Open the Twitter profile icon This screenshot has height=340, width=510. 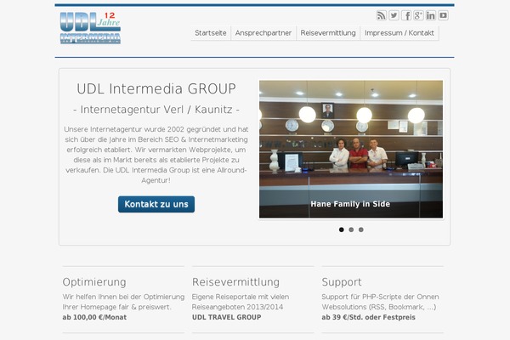[x=394, y=15]
